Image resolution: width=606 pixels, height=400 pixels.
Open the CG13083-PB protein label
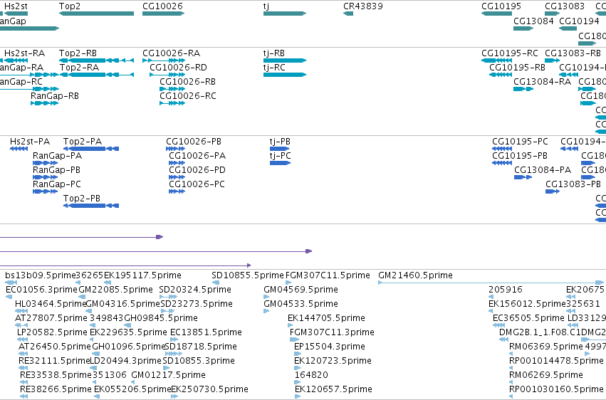click(x=573, y=184)
